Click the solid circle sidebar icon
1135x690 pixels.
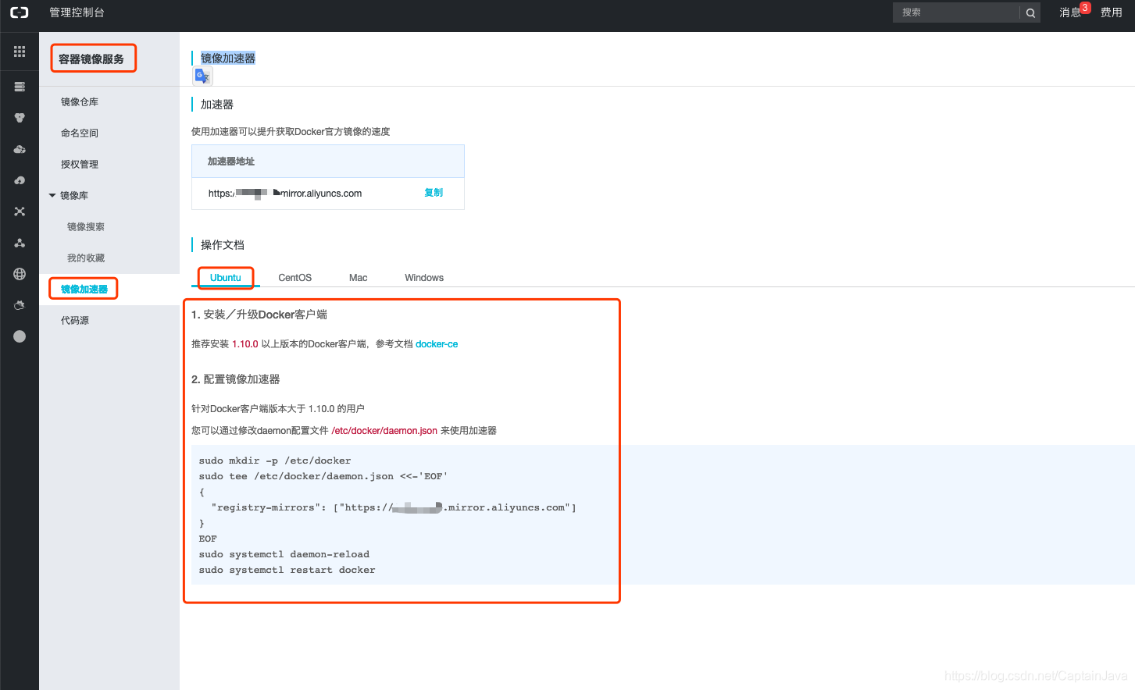point(20,336)
